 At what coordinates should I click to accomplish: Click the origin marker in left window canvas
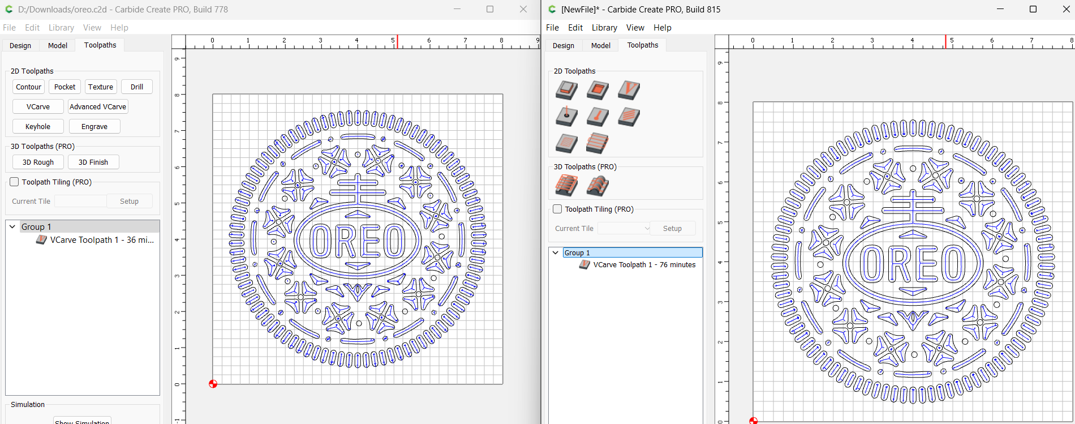pyautogui.click(x=213, y=384)
